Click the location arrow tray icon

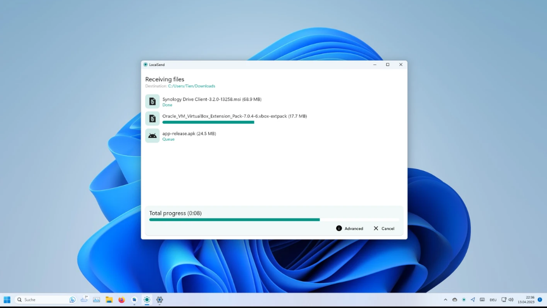click(473, 300)
